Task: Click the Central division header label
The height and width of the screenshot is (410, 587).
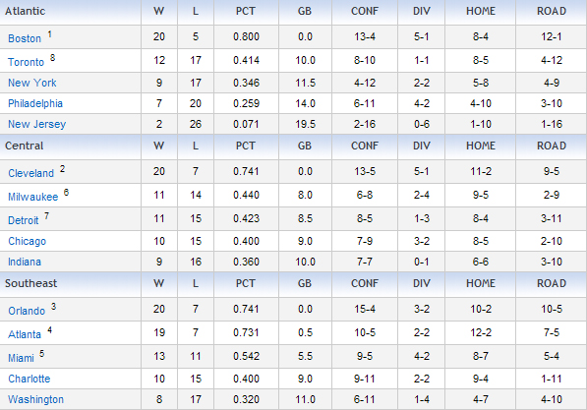Action: [24, 146]
